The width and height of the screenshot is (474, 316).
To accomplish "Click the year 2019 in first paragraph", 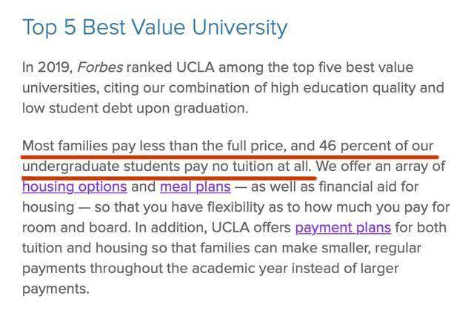I will pyautogui.click(x=56, y=67).
